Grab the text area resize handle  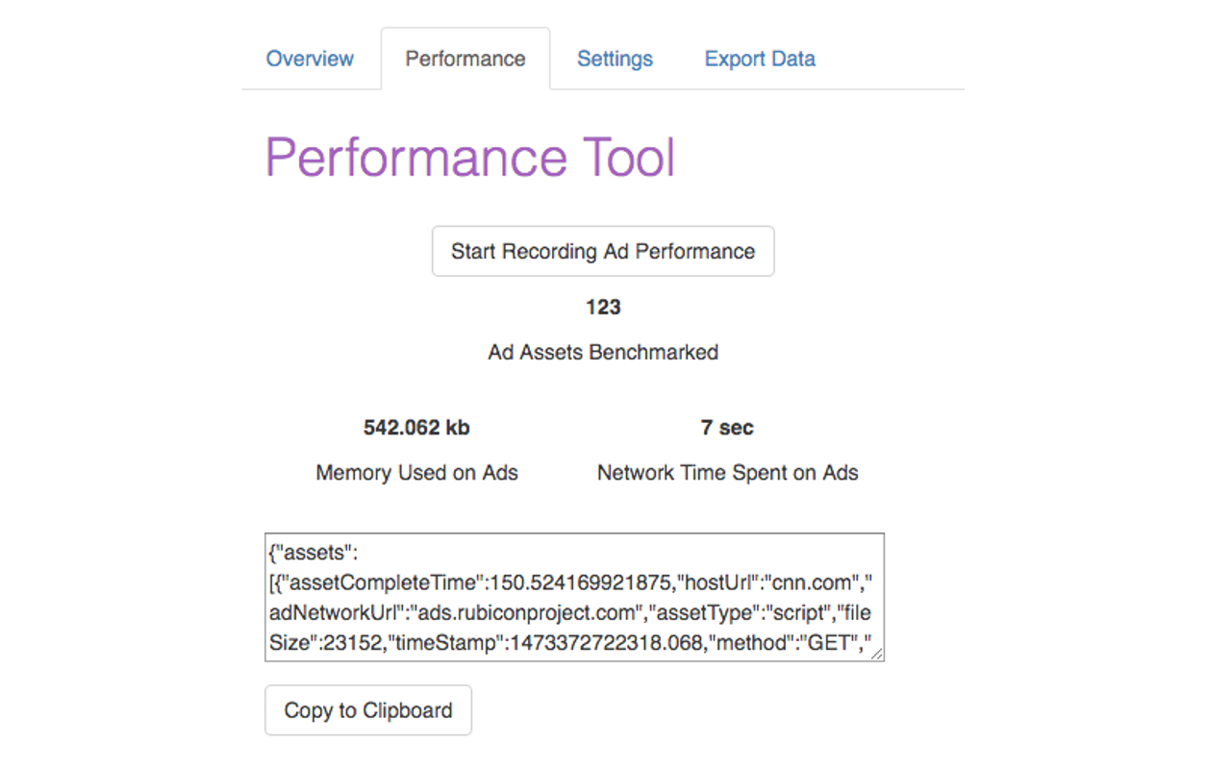(876, 654)
